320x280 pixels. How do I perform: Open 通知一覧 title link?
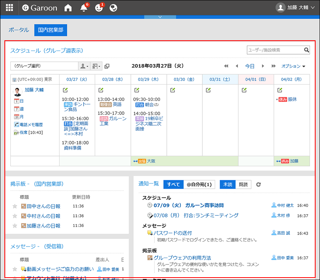[148, 183]
